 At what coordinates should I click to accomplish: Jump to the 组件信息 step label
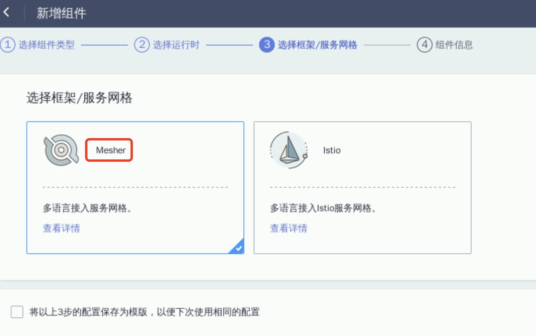click(x=454, y=45)
